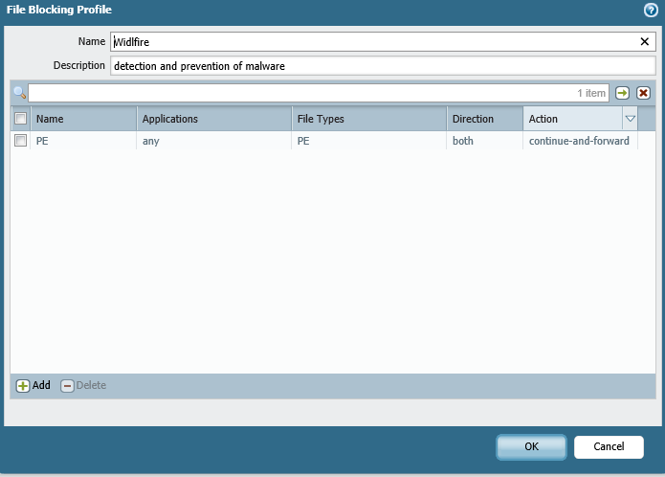Apply filter with green arrow icon
The width and height of the screenshot is (665, 477).
(x=622, y=93)
